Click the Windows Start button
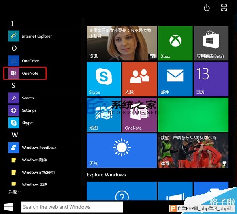The width and height of the screenshot is (237, 214). pos(8,207)
